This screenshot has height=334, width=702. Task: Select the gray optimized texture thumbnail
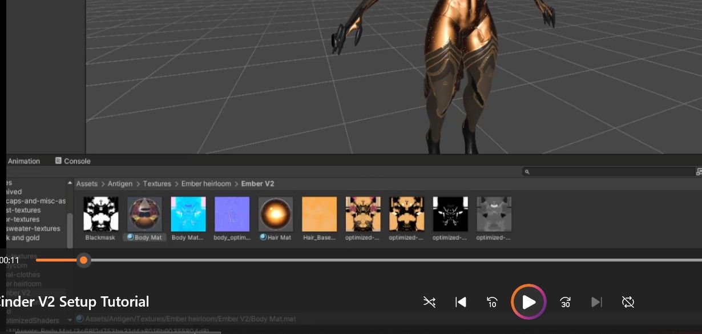494,214
